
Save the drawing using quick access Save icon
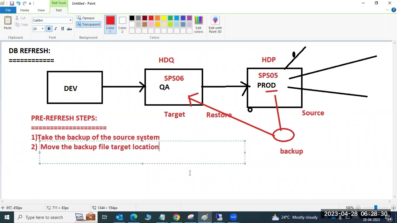click(12, 3)
